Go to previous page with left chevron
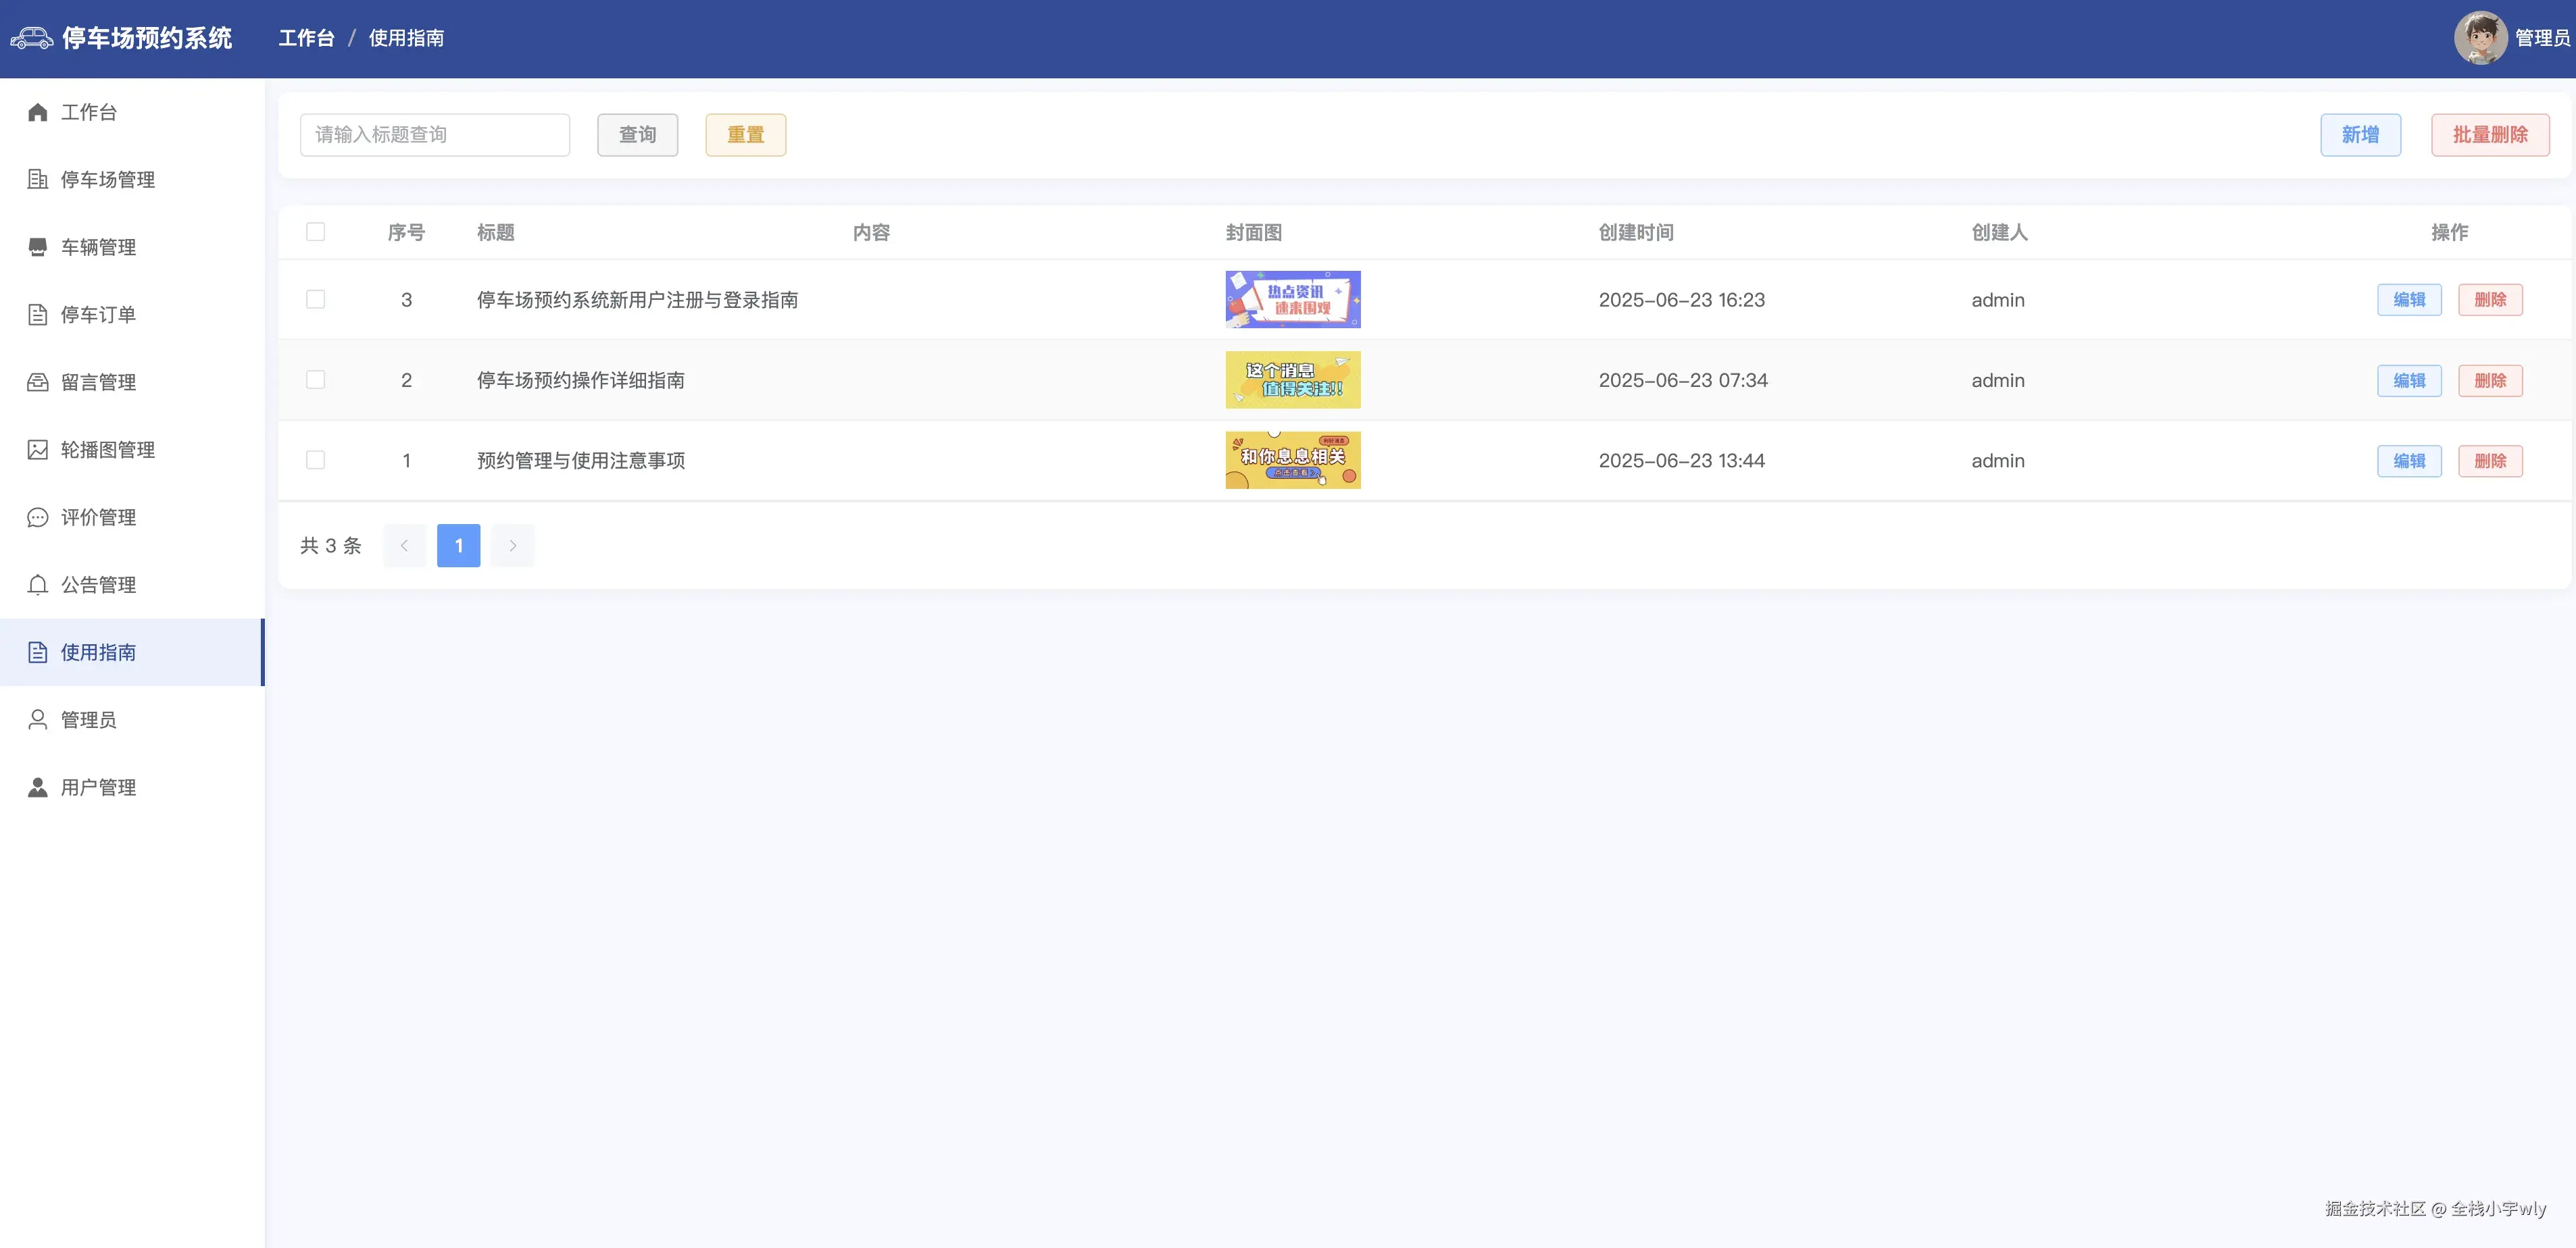 click(x=404, y=546)
